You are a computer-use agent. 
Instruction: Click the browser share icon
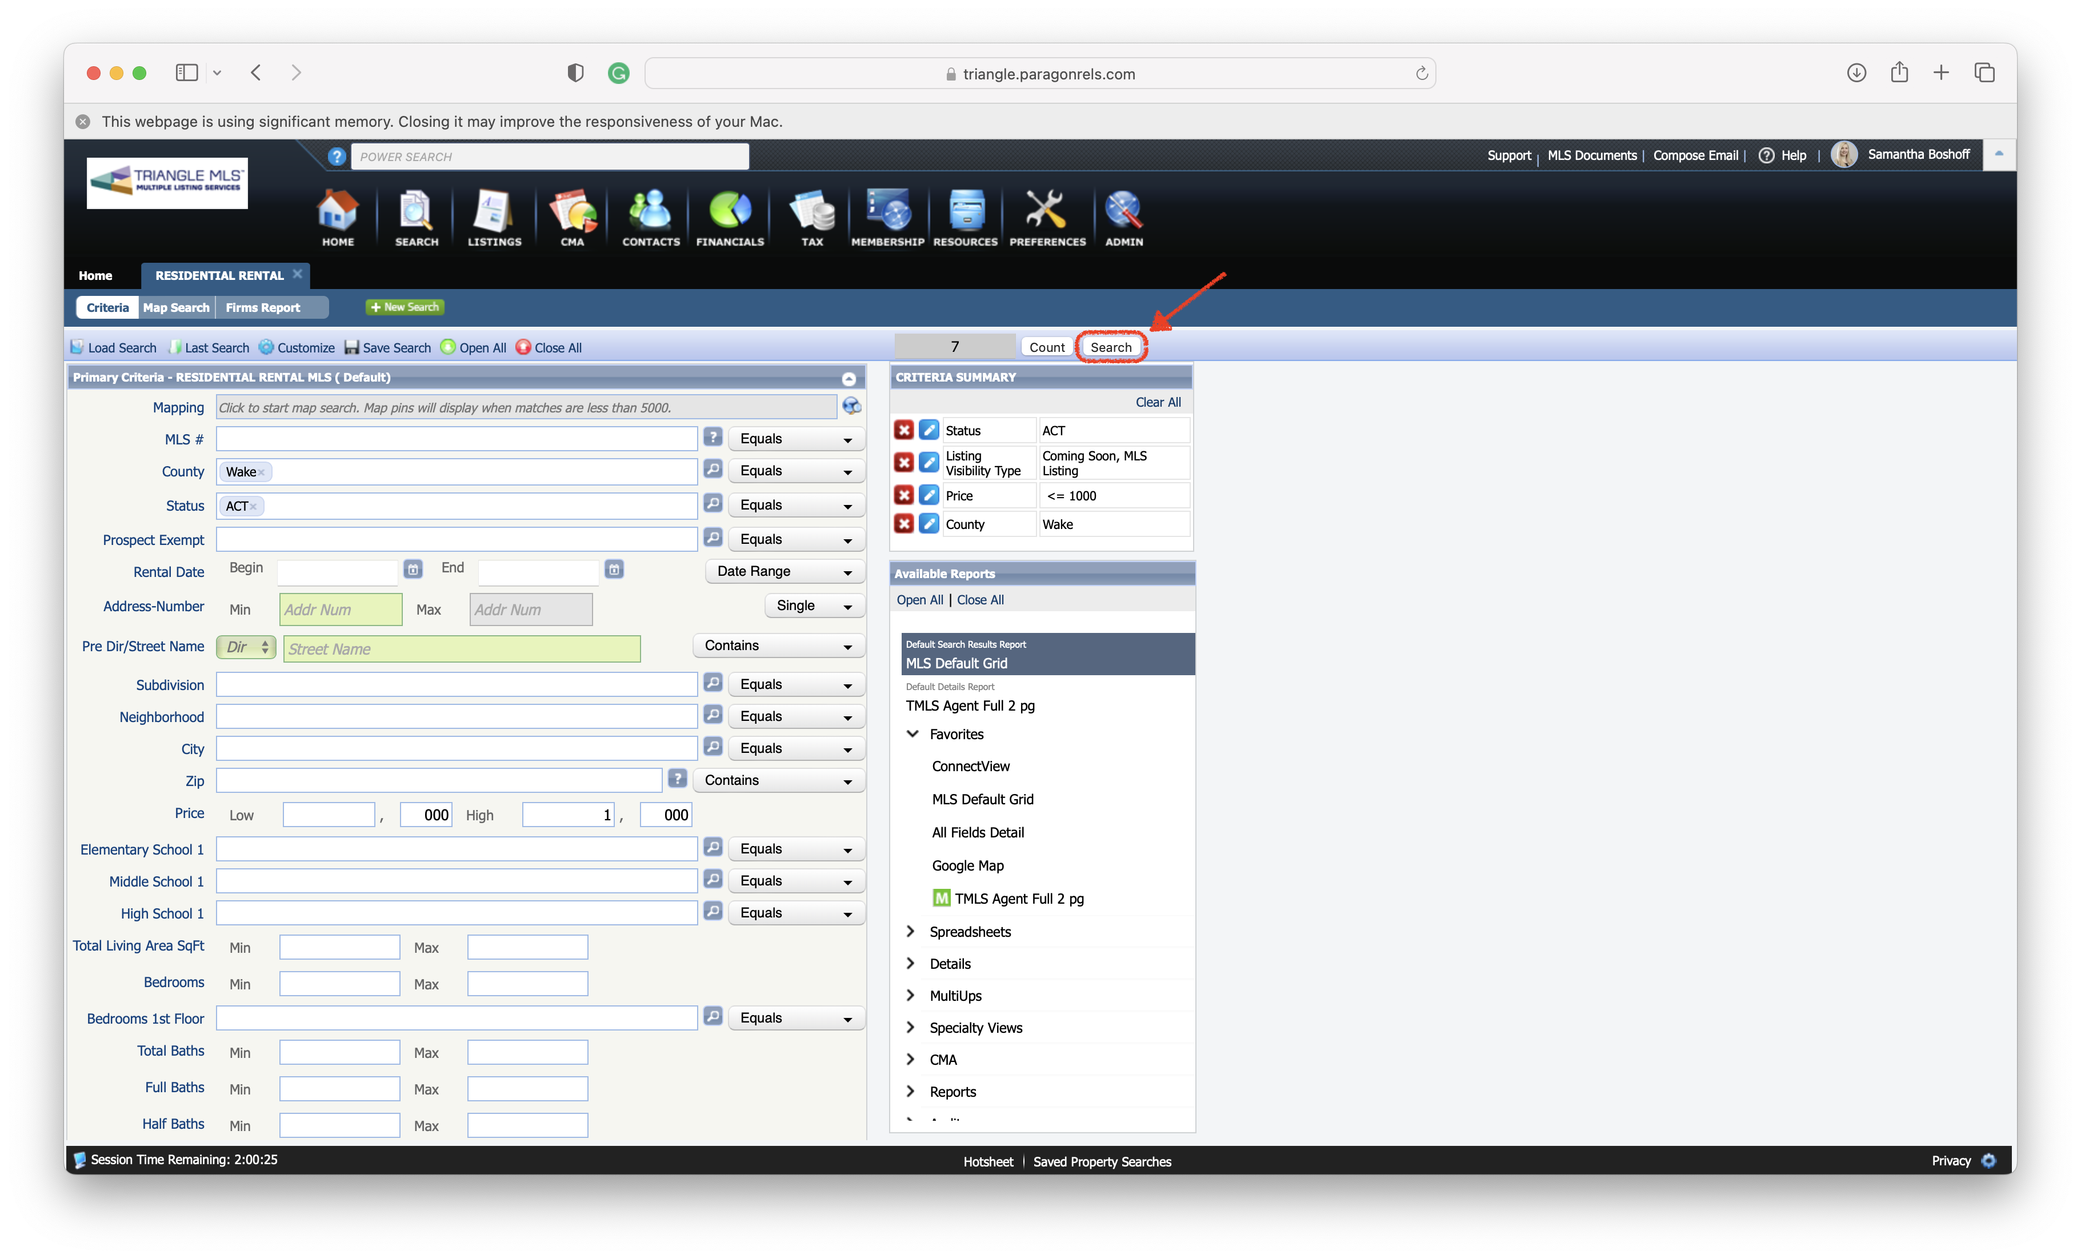(1899, 73)
